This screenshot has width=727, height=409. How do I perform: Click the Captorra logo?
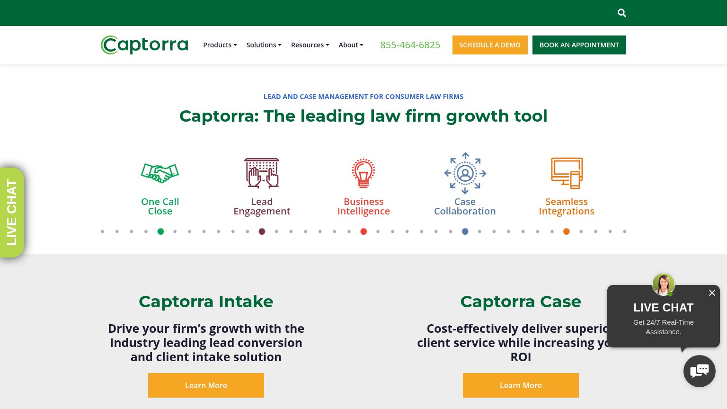point(144,45)
